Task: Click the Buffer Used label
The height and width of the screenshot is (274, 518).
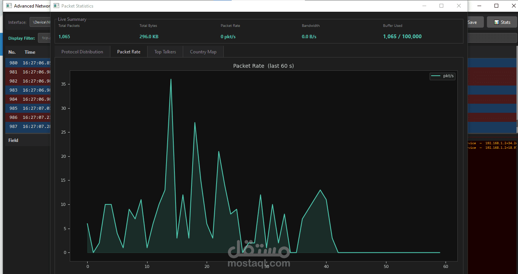Action: 392,26
